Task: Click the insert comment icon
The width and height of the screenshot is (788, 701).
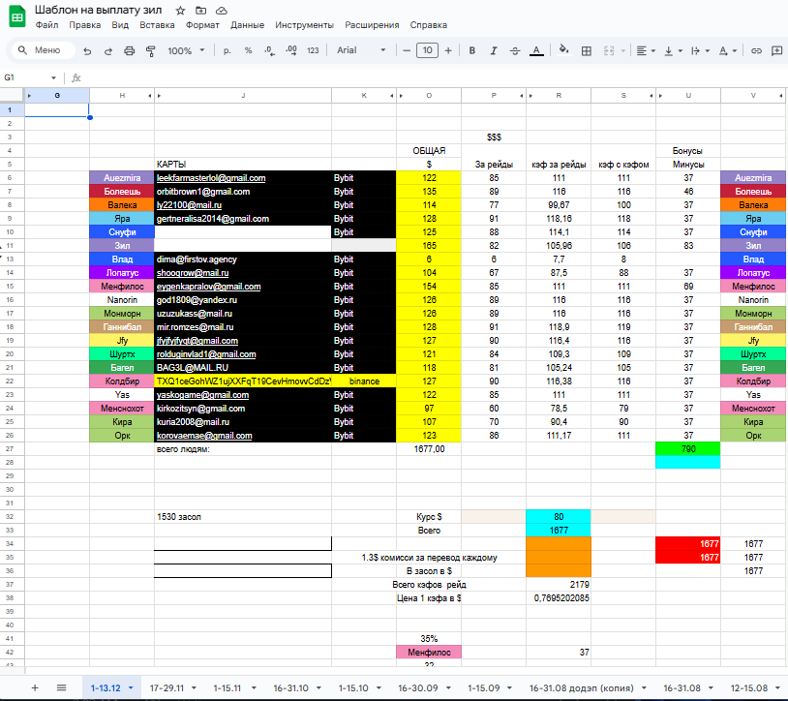Action: pos(776,50)
